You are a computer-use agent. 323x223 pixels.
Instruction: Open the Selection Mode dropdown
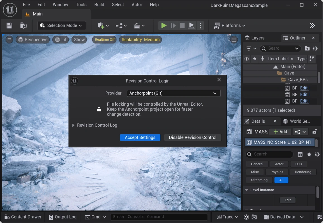click(61, 25)
